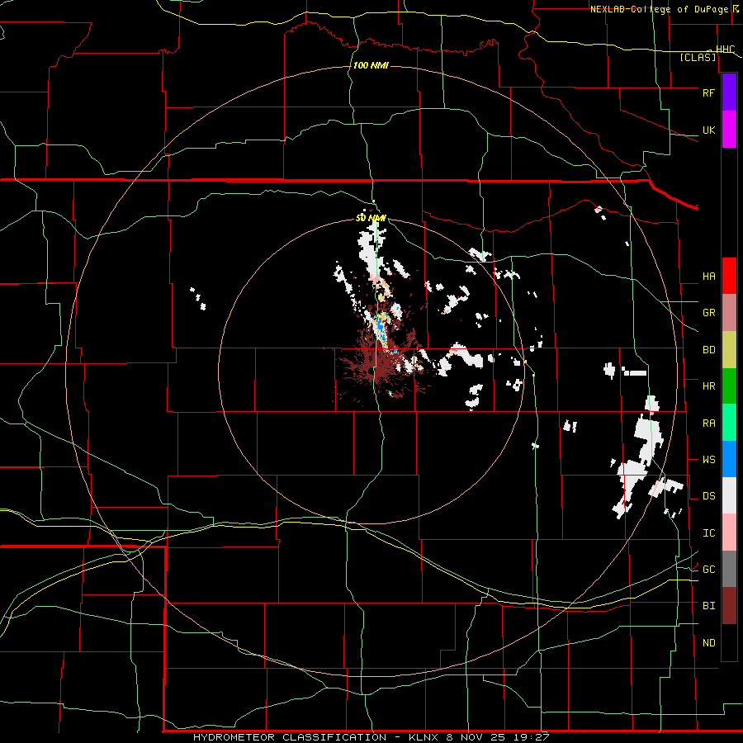Click the [CLAS] unit label
Image resolution: width=743 pixels, height=743 pixels.
pos(698,57)
